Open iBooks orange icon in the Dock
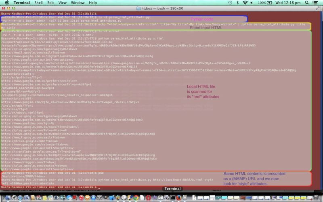Image resolution: width=323 pixels, height=202 pixels. point(87,198)
